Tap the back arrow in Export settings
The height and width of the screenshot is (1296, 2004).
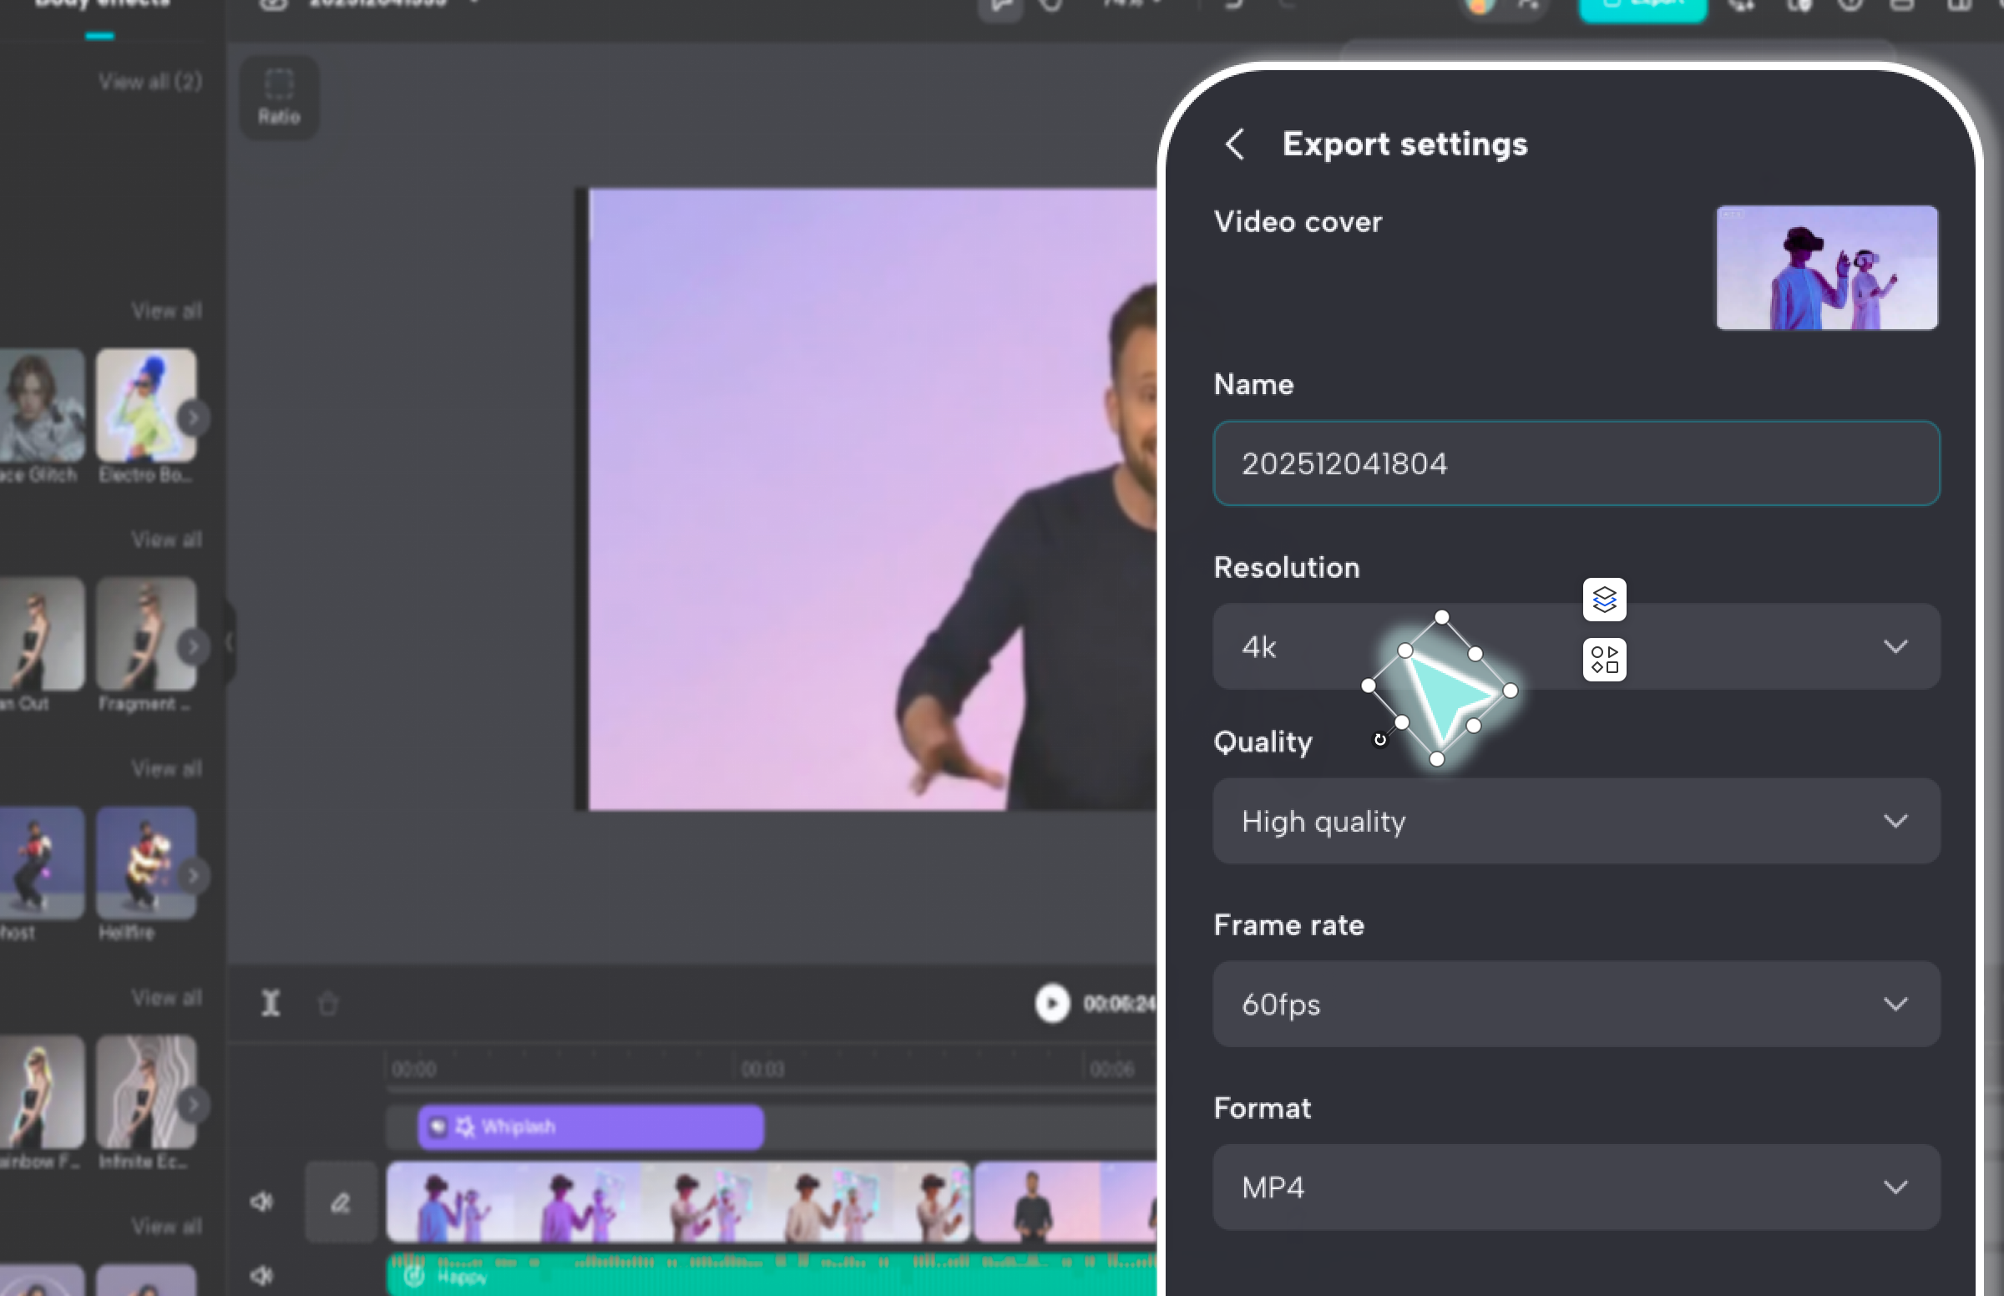[1234, 144]
